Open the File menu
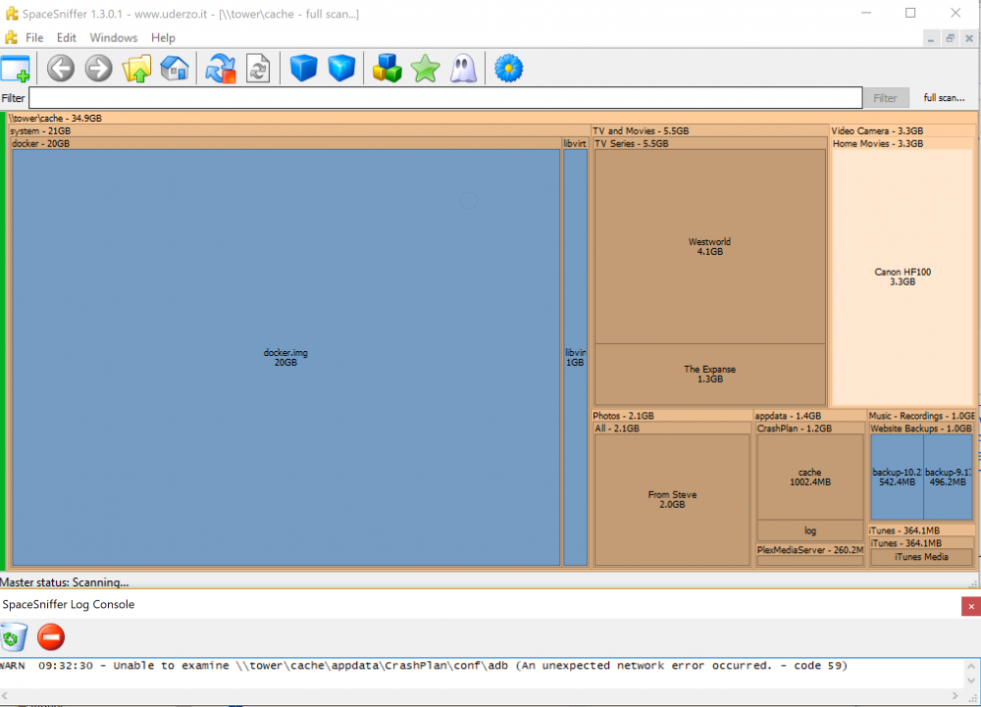 click(x=34, y=38)
